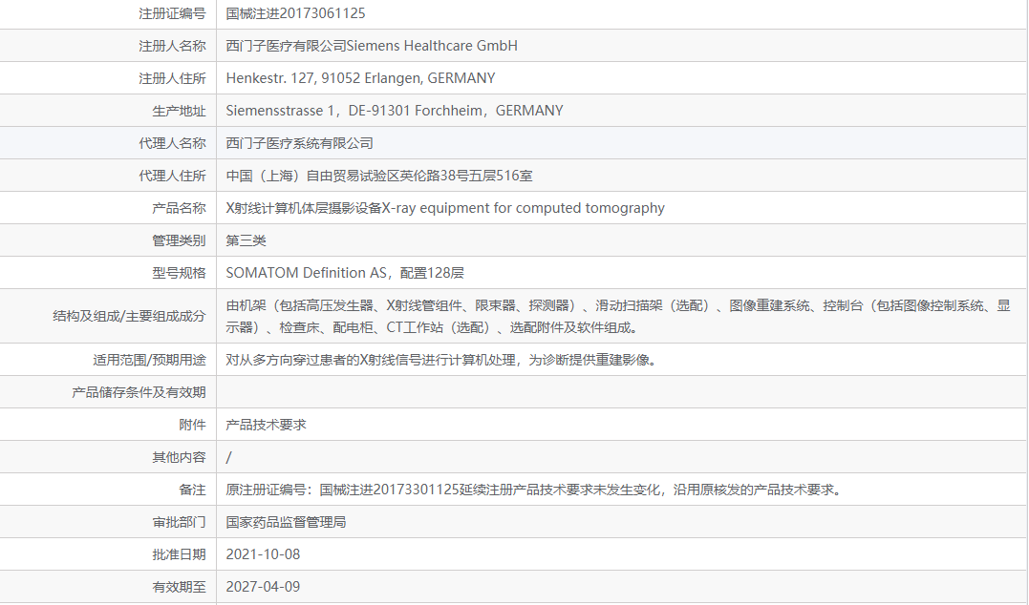
Task: Click the 有效期至 label
Action: tap(179, 587)
